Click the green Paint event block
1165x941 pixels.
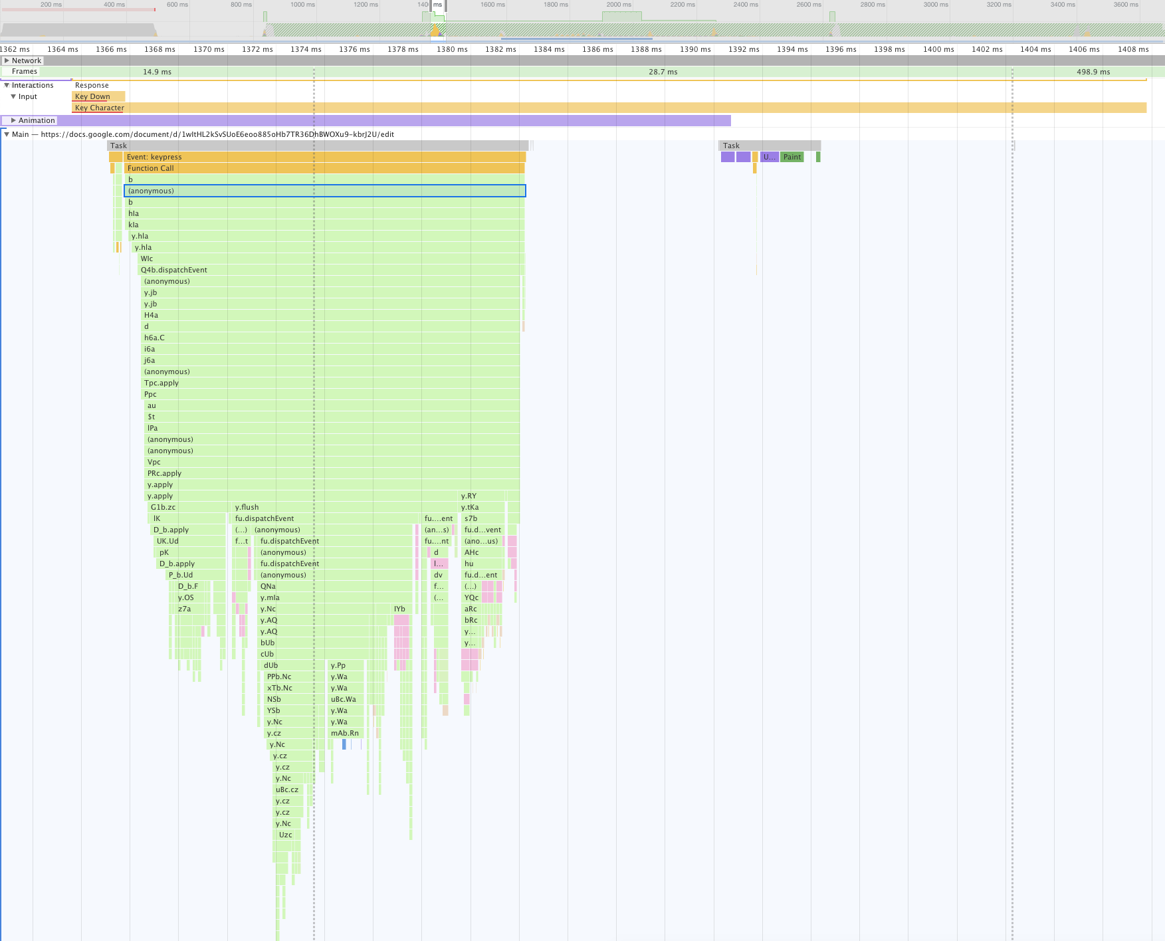tap(792, 157)
